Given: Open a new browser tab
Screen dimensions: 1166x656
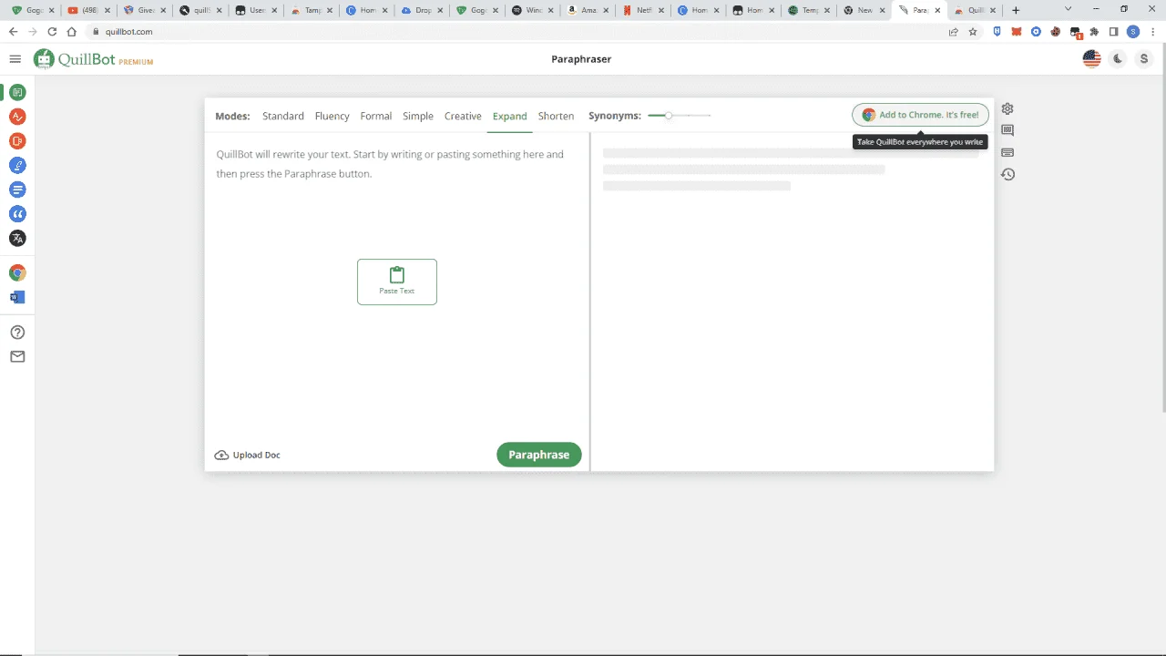Looking at the screenshot, I should pos(1016,10).
